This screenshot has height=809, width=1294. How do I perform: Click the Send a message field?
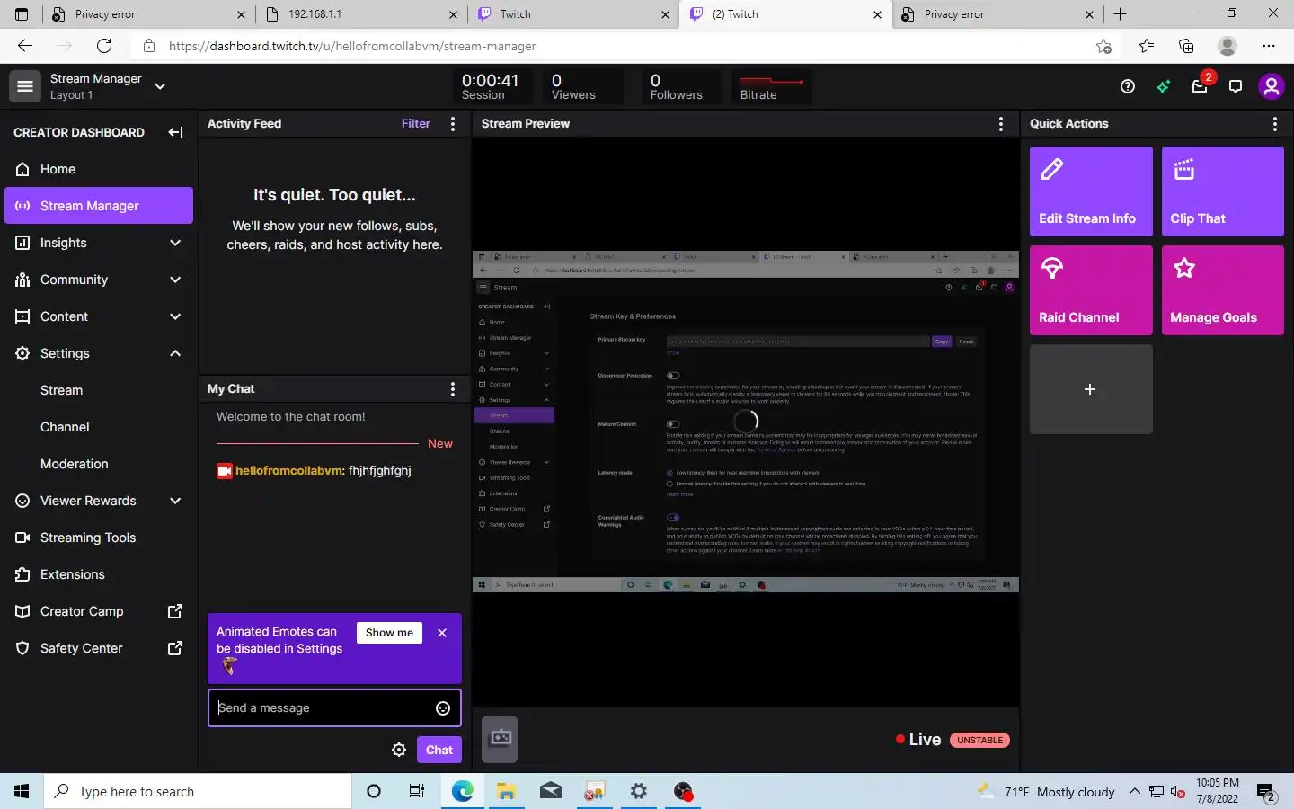pos(334,708)
